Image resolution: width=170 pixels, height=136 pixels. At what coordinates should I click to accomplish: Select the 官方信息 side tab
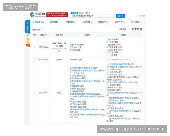click(x=27, y=27)
